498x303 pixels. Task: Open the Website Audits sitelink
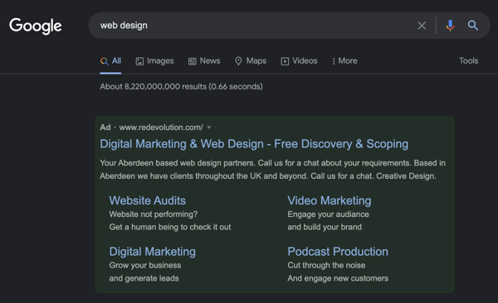click(x=148, y=200)
